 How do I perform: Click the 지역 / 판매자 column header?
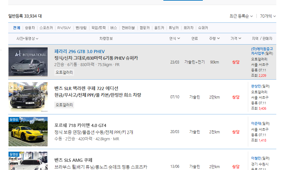(262, 39)
